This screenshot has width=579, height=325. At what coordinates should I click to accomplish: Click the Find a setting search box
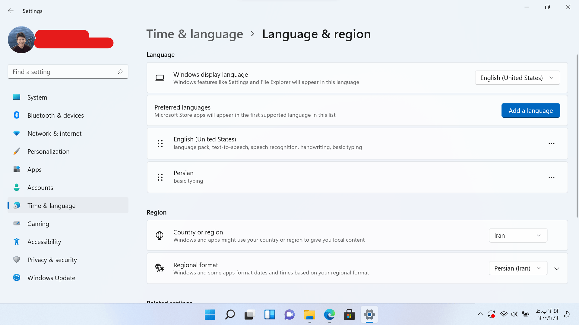(x=68, y=72)
